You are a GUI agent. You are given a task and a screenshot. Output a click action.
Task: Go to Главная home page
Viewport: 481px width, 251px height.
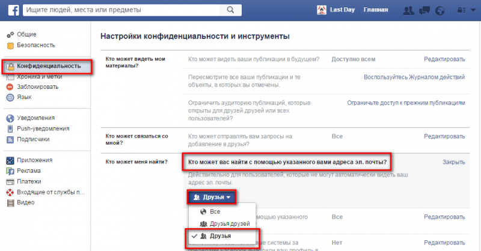click(x=376, y=10)
